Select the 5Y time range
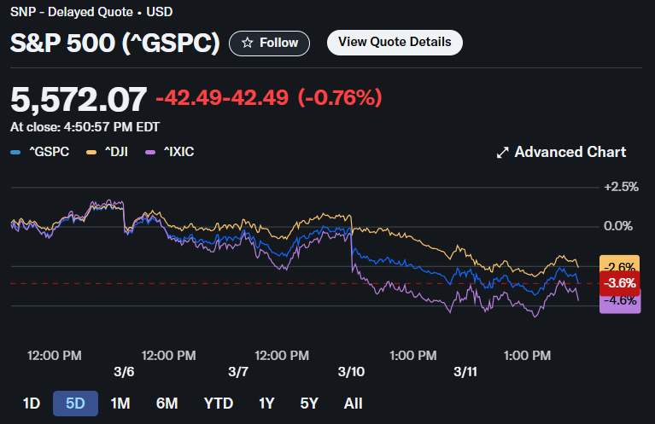The height and width of the screenshot is (424, 655). (310, 404)
